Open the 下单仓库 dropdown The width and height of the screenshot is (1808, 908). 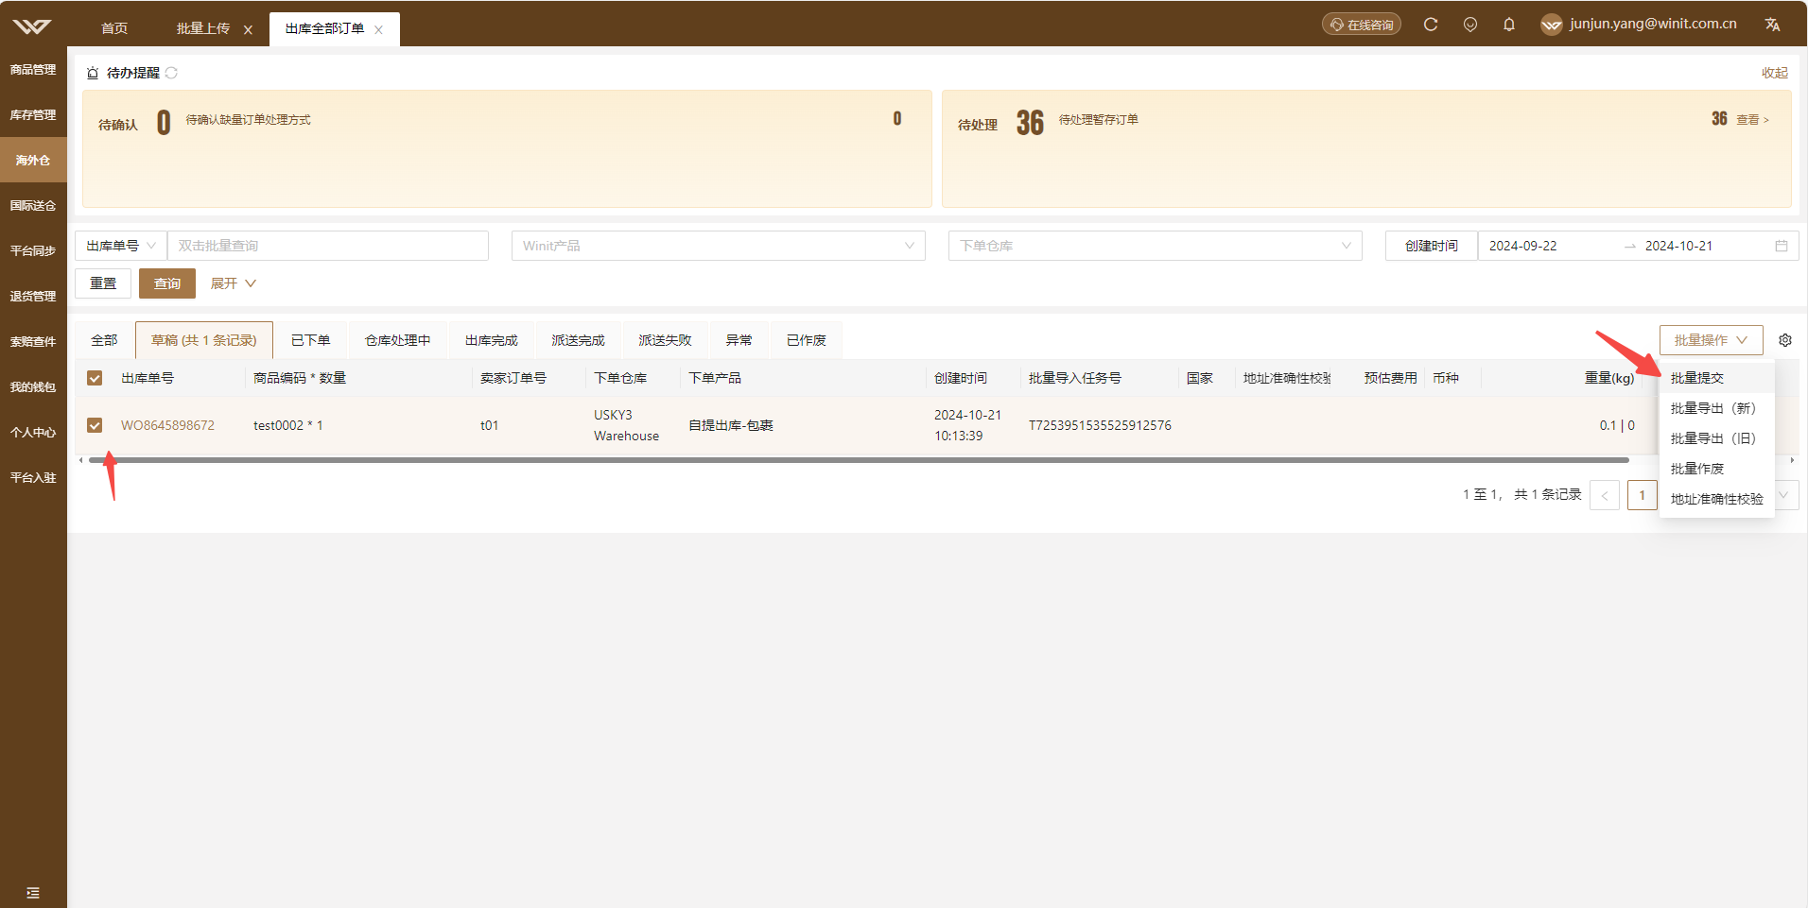click(1156, 246)
